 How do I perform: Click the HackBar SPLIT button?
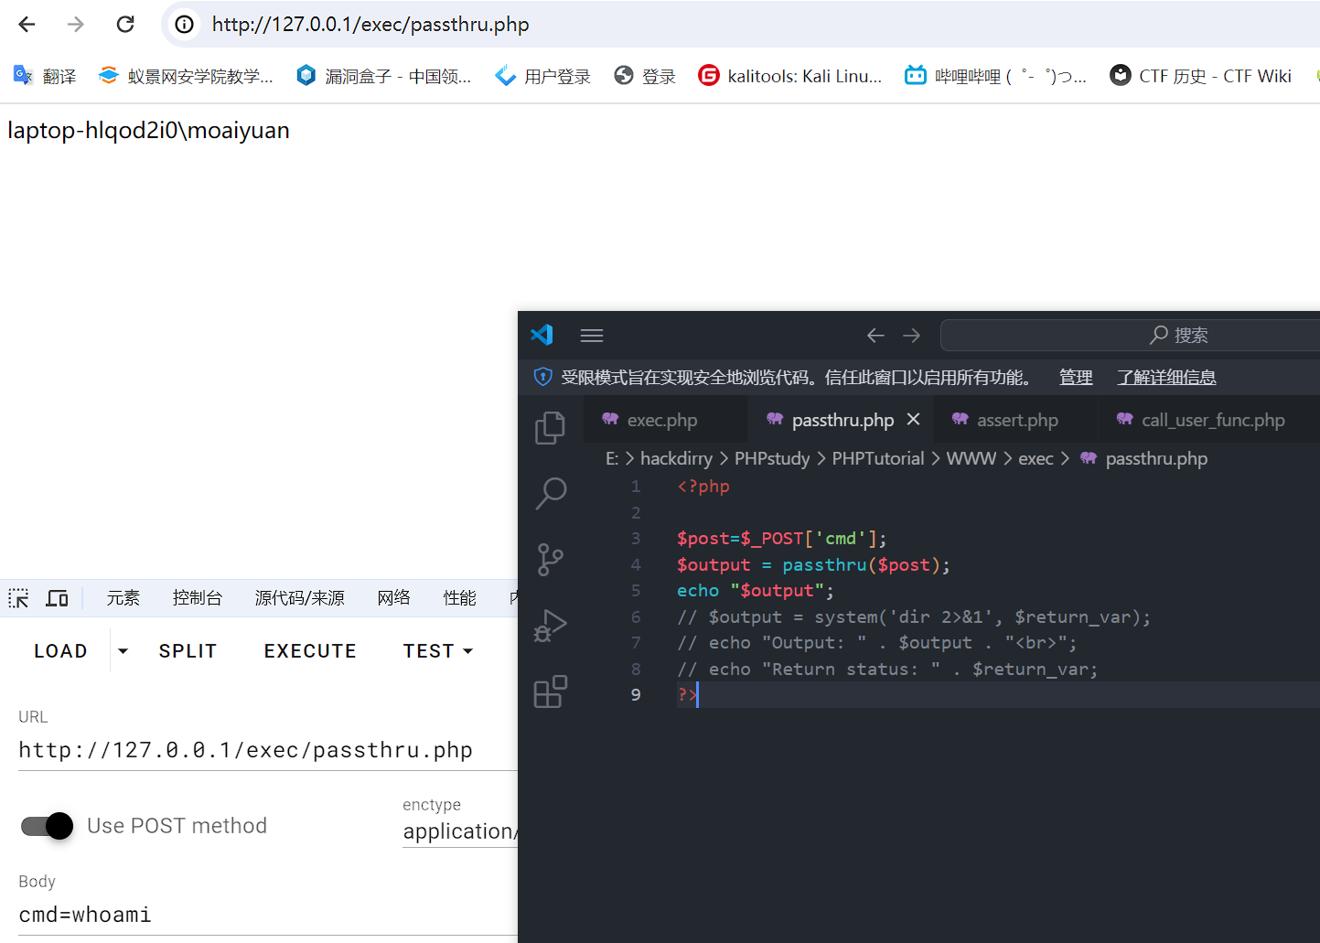pos(188,651)
